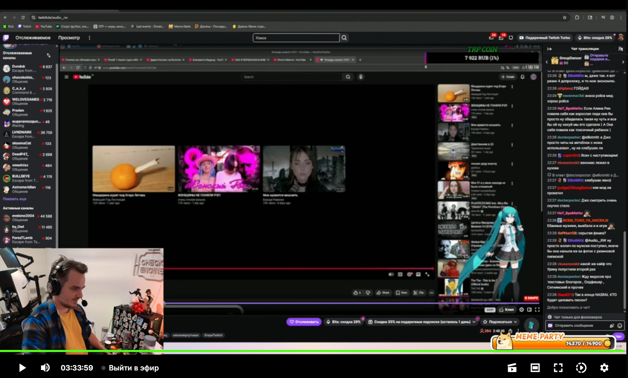Open the Bits icon in chat input
The image size is (628, 378).
point(612,326)
